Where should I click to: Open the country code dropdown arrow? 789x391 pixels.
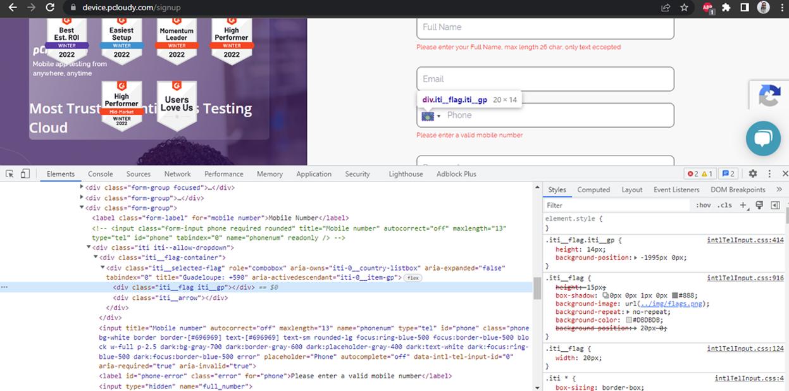(439, 116)
